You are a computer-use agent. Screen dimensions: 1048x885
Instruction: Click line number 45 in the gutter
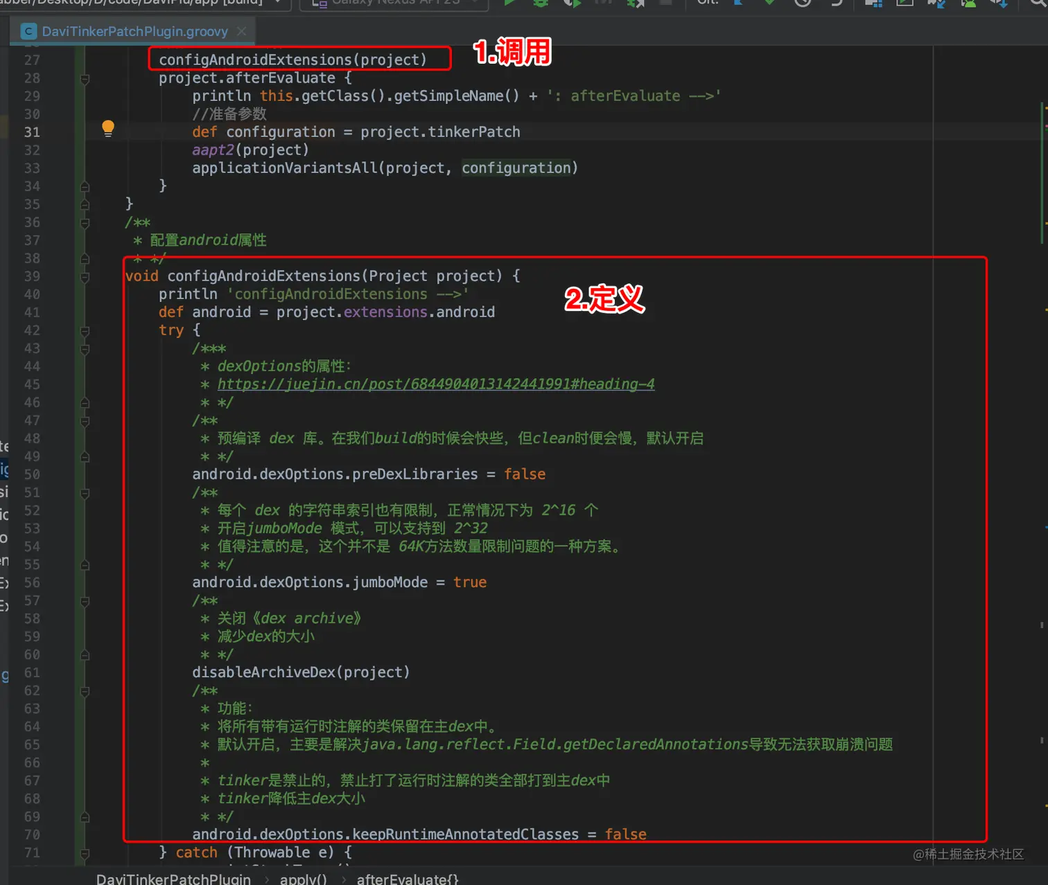point(32,384)
